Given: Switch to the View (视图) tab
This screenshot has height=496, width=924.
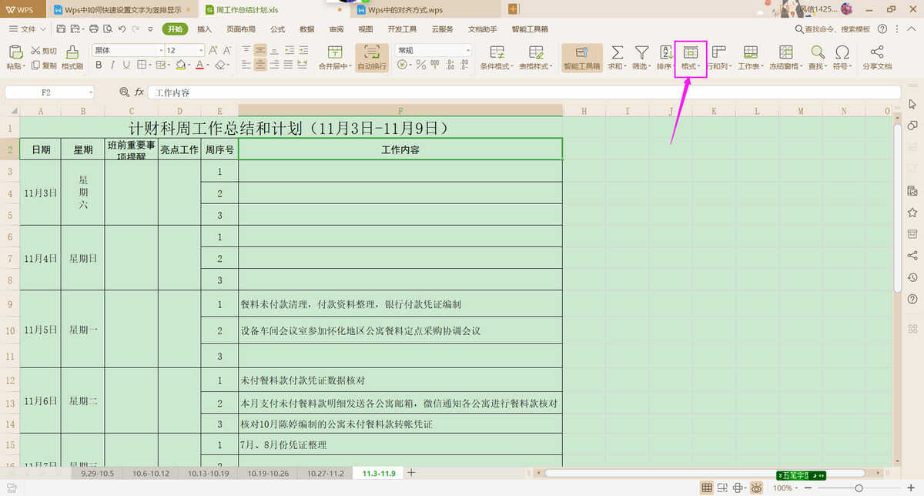Looking at the screenshot, I should coord(365,28).
